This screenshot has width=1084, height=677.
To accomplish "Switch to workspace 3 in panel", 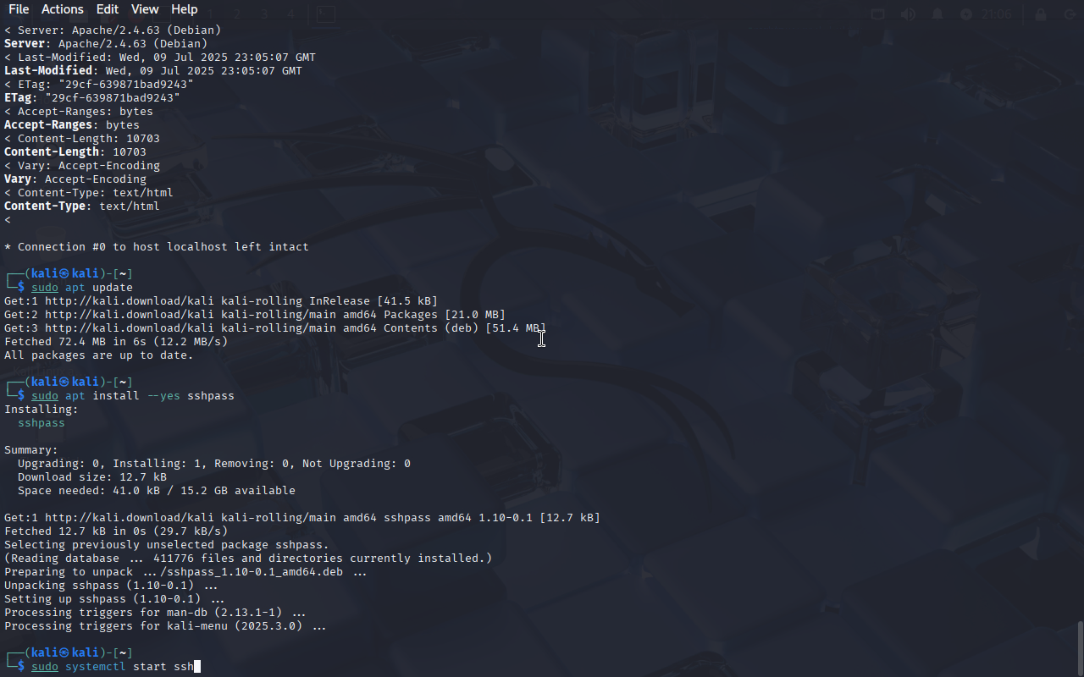I will [x=264, y=14].
